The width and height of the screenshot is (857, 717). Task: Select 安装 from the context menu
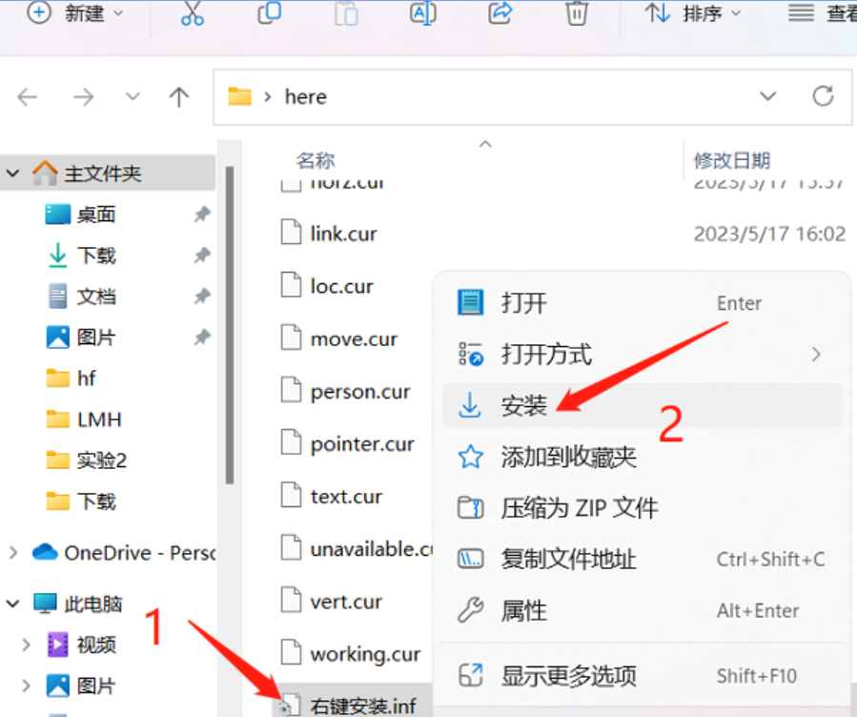(x=524, y=406)
